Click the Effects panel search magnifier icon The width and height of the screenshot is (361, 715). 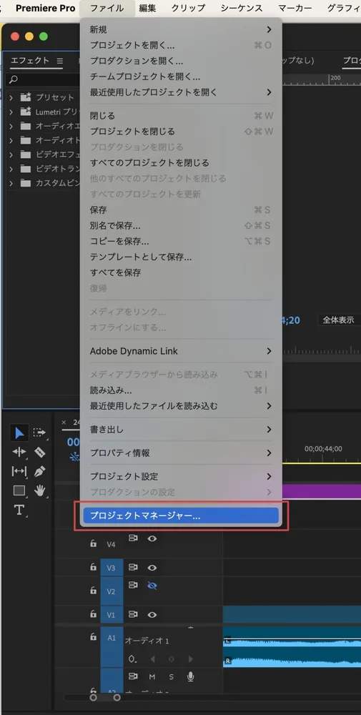pyautogui.click(x=14, y=79)
